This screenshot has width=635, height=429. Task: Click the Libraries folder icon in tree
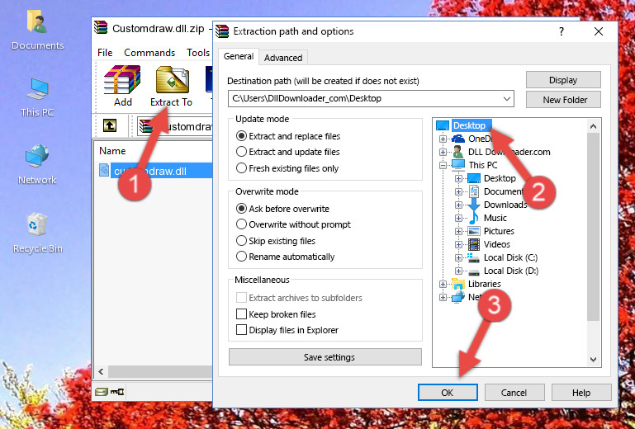tap(458, 284)
